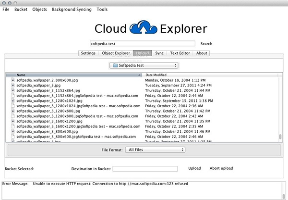Select file softpedia_wallpaper_3_800x600.jpg

[47, 132]
